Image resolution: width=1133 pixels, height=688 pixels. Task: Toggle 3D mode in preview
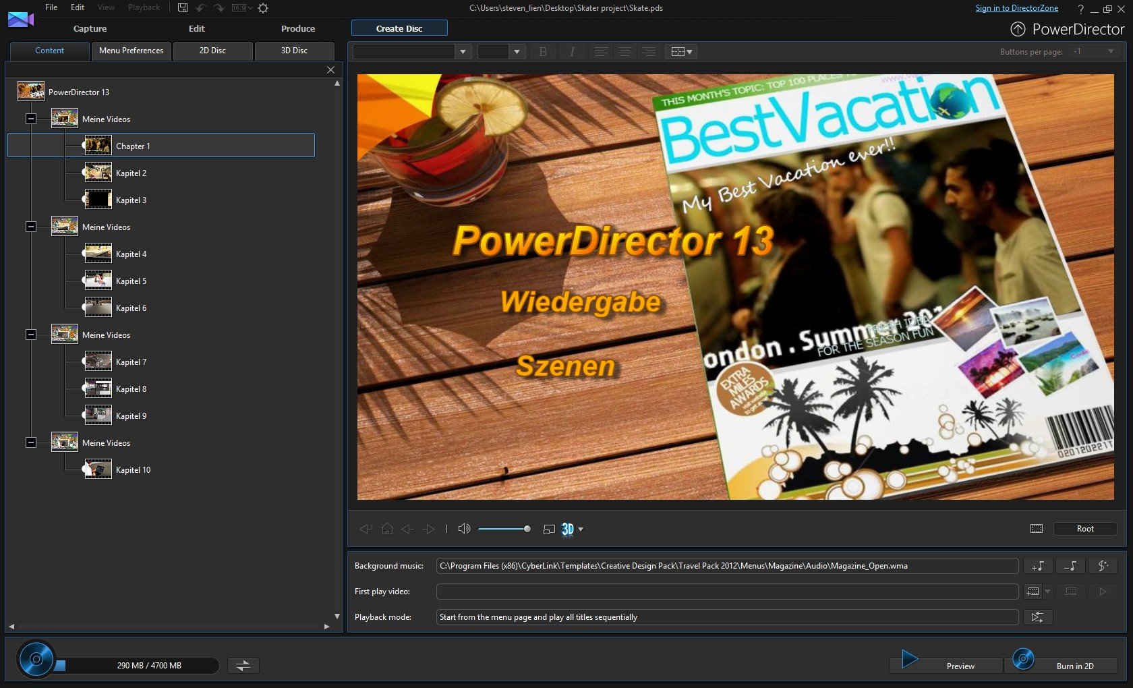[x=568, y=529]
